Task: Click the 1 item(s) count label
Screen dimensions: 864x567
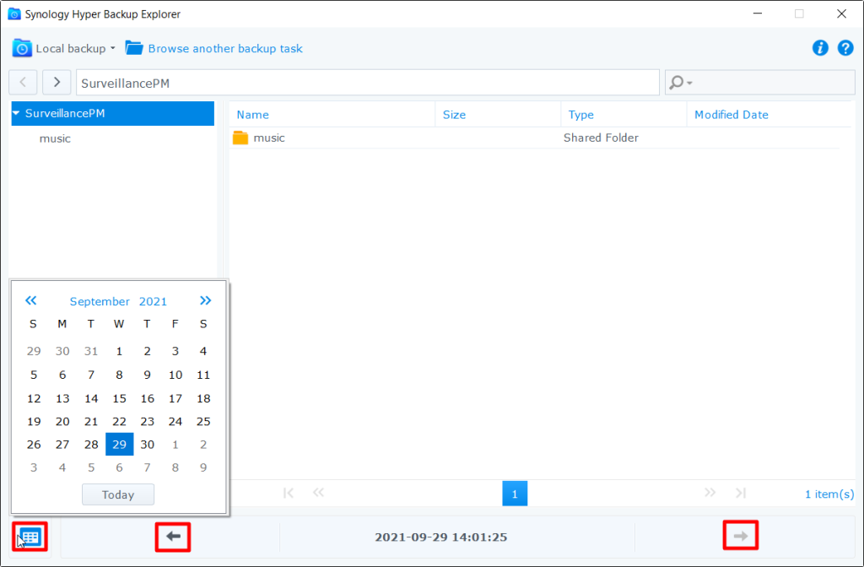Action: click(829, 494)
